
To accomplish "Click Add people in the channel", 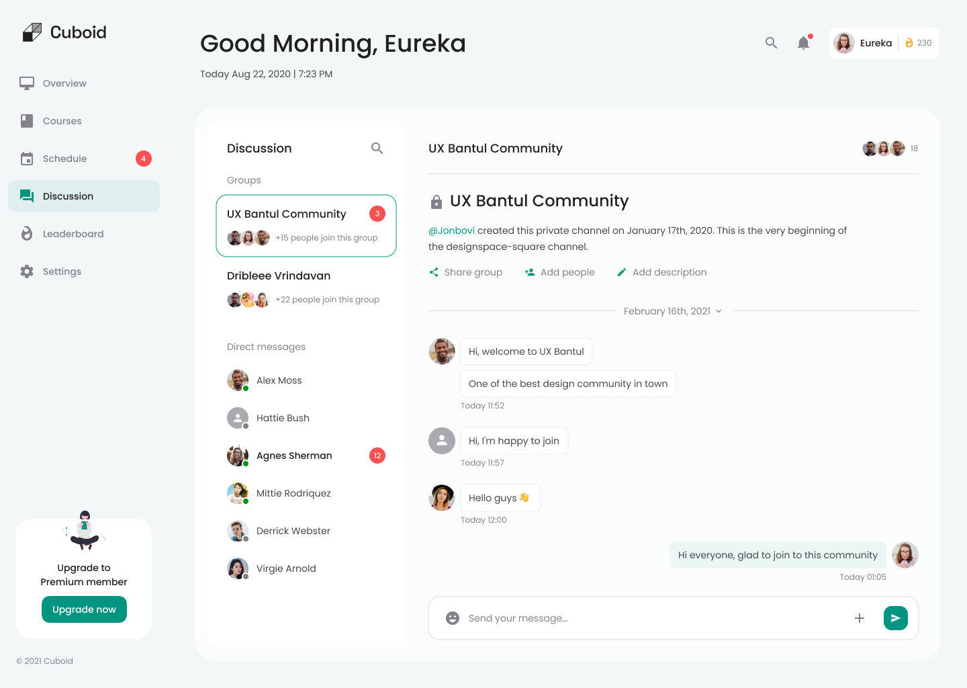I will pos(559,272).
